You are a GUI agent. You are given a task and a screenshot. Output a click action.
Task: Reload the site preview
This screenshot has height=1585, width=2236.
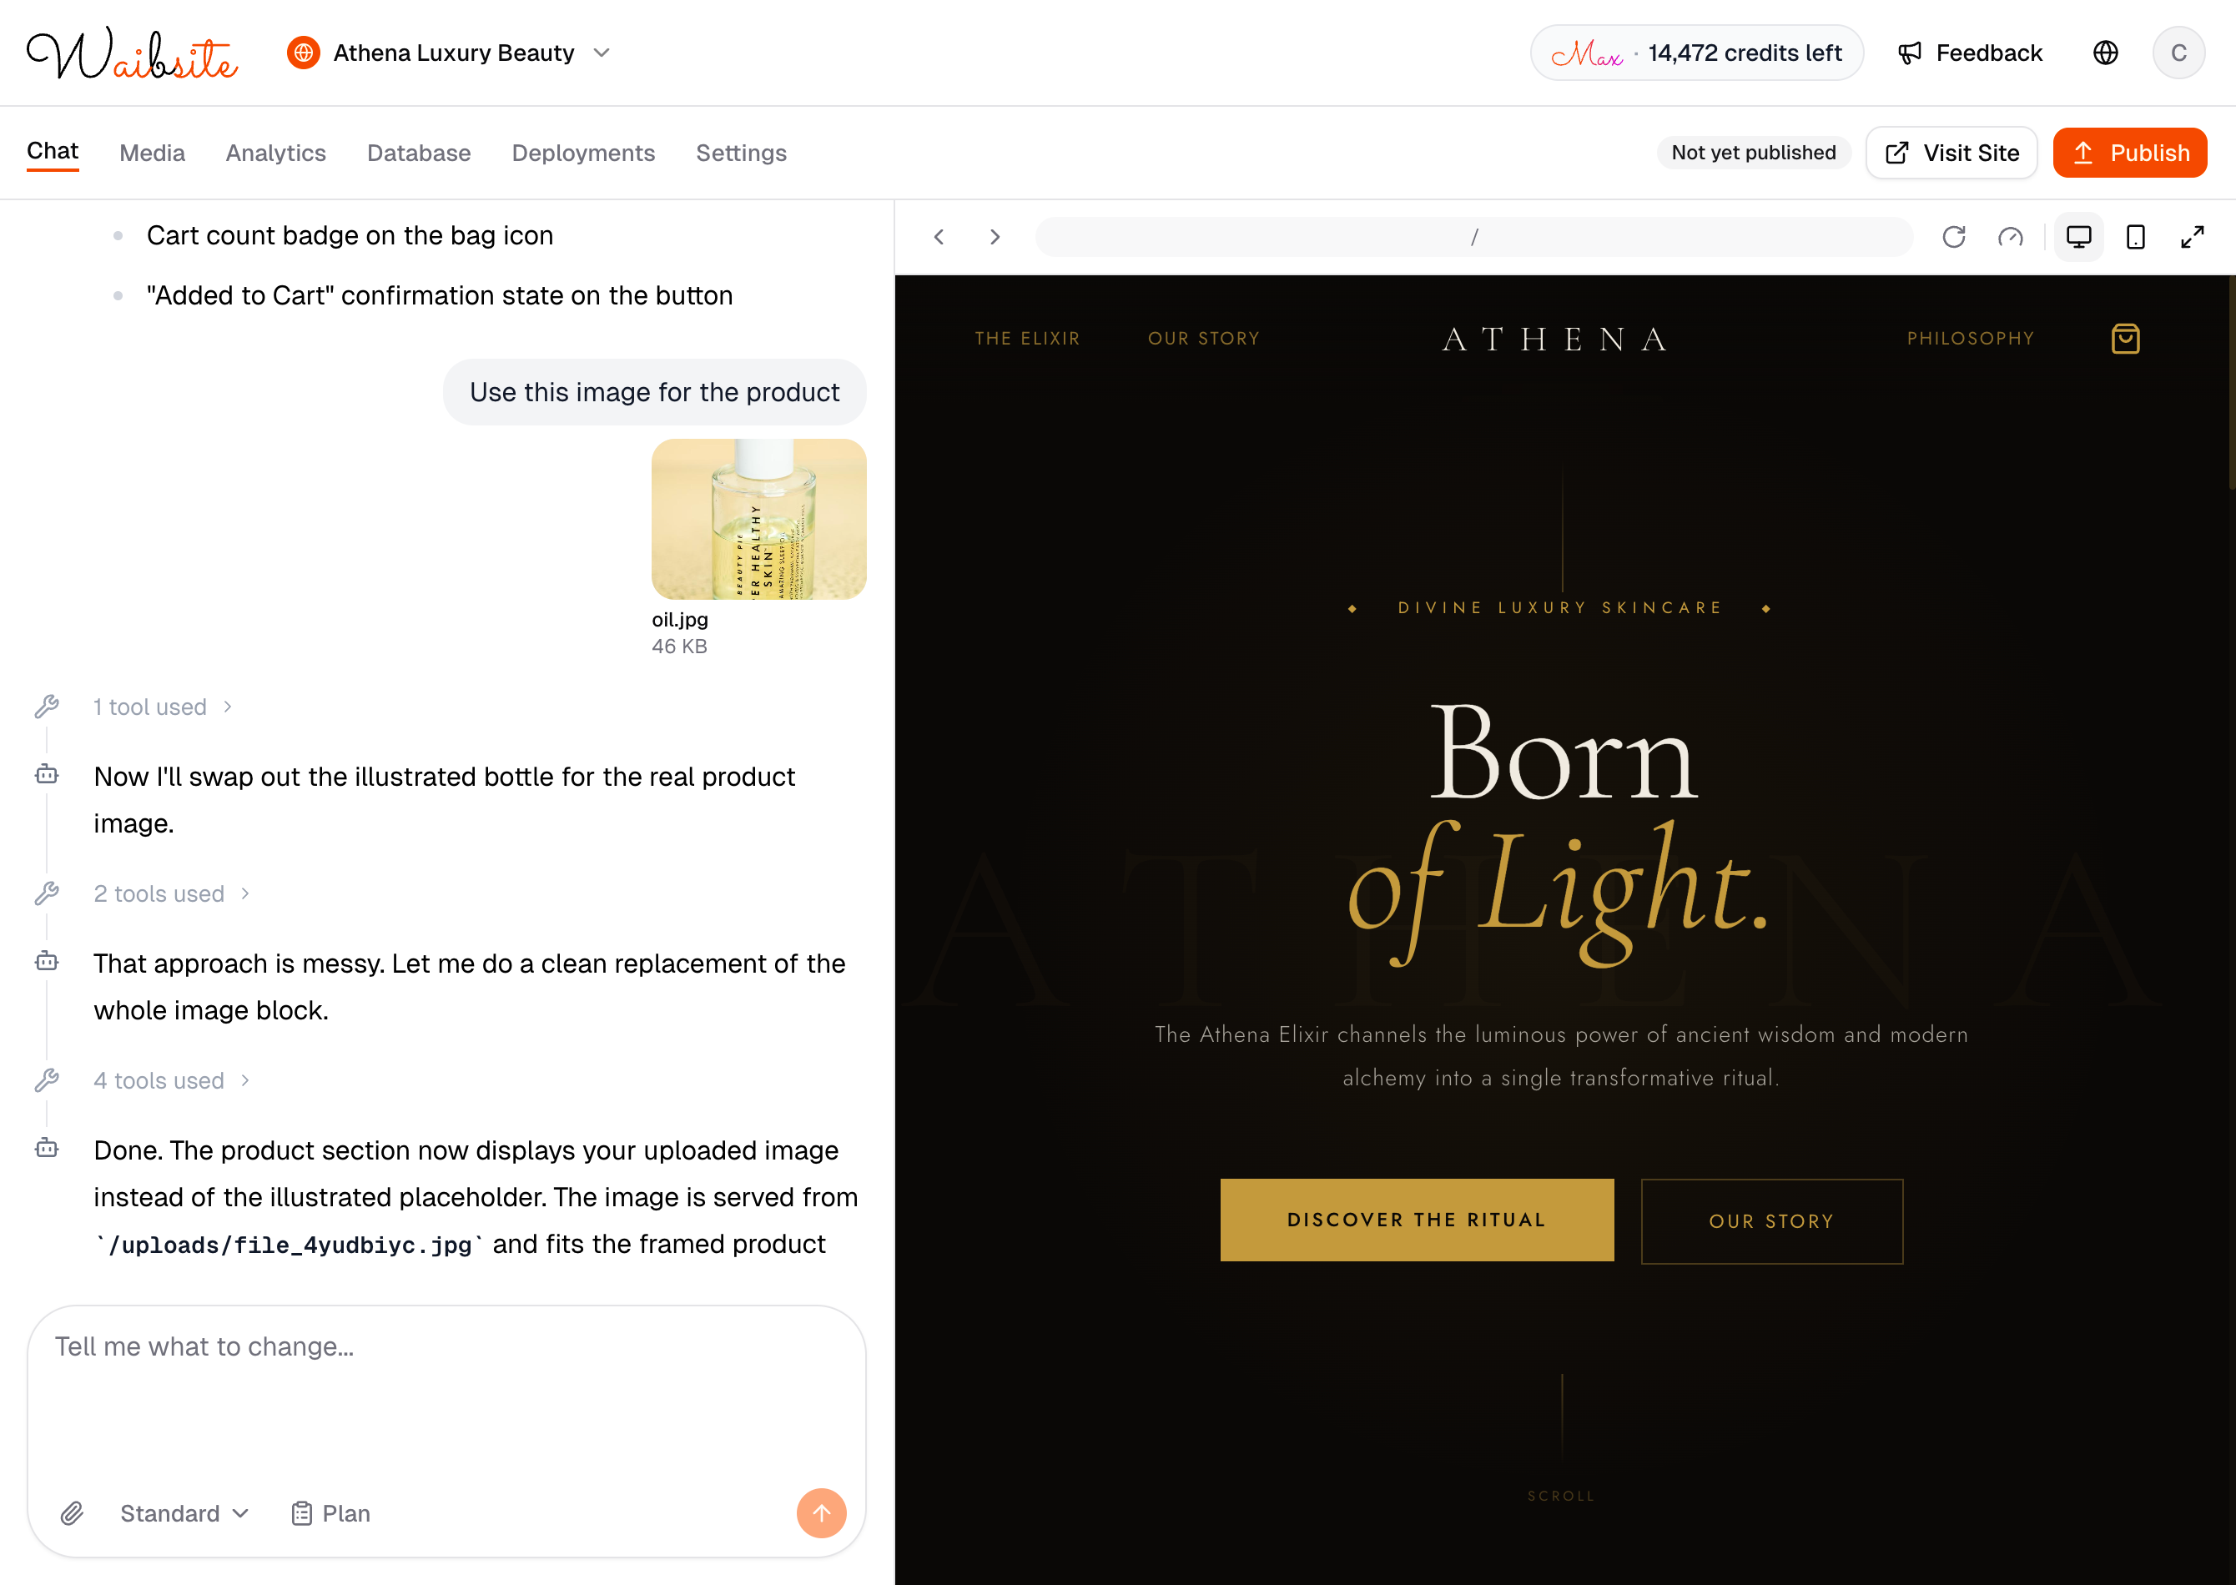coord(1953,237)
